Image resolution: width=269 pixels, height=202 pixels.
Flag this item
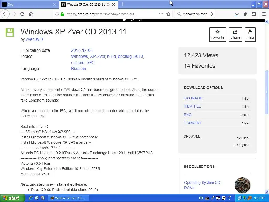click(x=250, y=34)
